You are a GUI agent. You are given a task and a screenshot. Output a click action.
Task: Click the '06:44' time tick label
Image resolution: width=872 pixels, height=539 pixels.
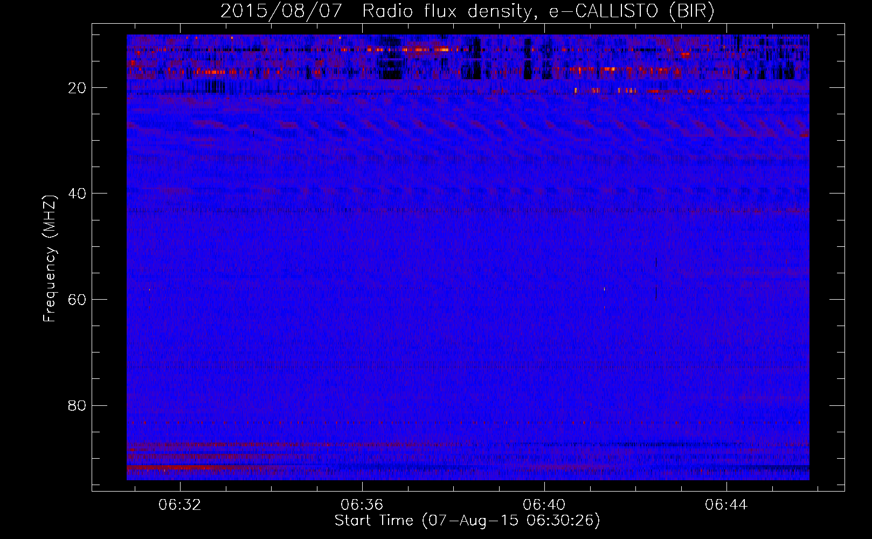726,505
